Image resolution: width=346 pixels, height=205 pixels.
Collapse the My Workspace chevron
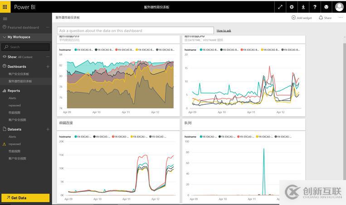click(x=4, y=37)
